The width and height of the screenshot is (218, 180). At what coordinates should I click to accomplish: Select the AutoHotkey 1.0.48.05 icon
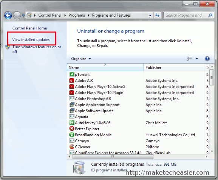pyautogui.click(x=72, y=123)
